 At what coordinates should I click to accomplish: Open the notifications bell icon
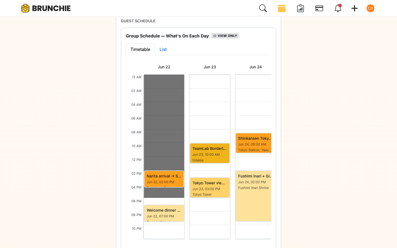[338, 8]
